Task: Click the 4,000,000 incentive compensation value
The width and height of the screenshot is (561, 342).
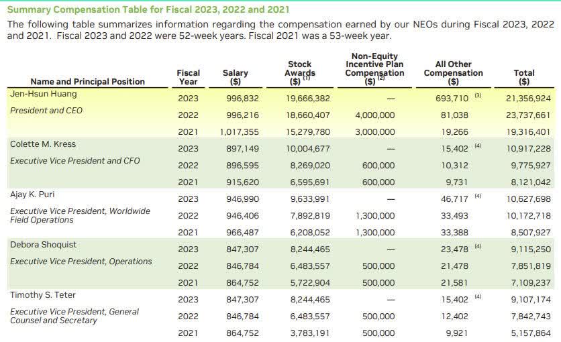Action: [373, 115]
